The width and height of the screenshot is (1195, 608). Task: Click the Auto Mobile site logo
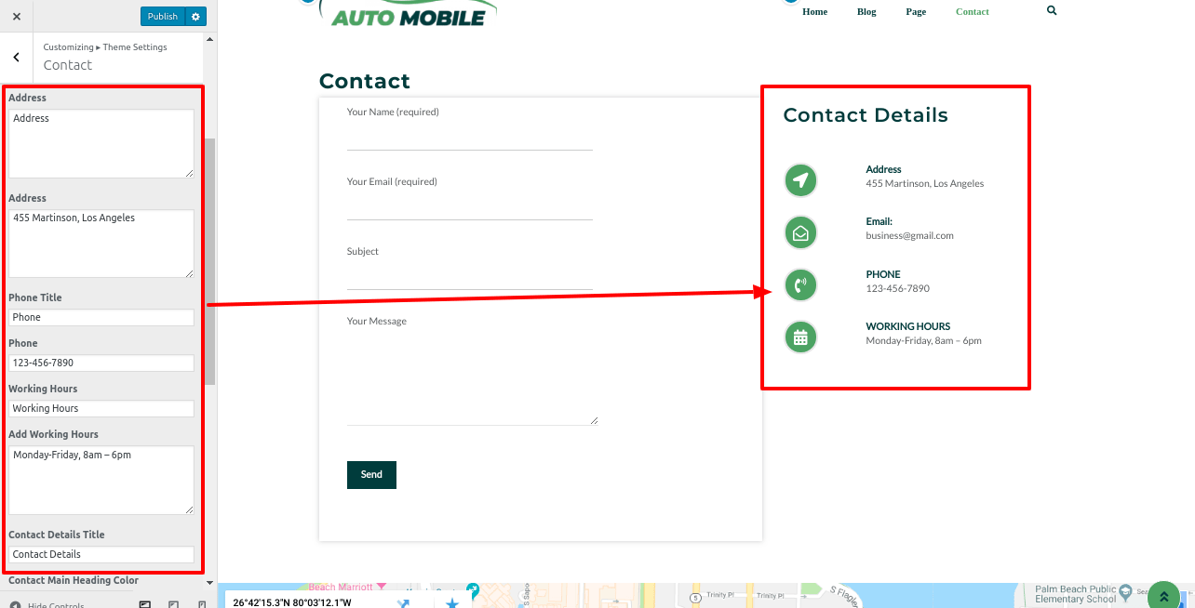tap(408, 14)
